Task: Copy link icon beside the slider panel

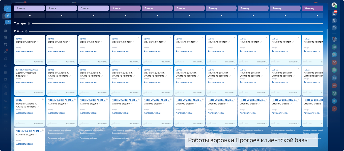Action: click(8, 16)
